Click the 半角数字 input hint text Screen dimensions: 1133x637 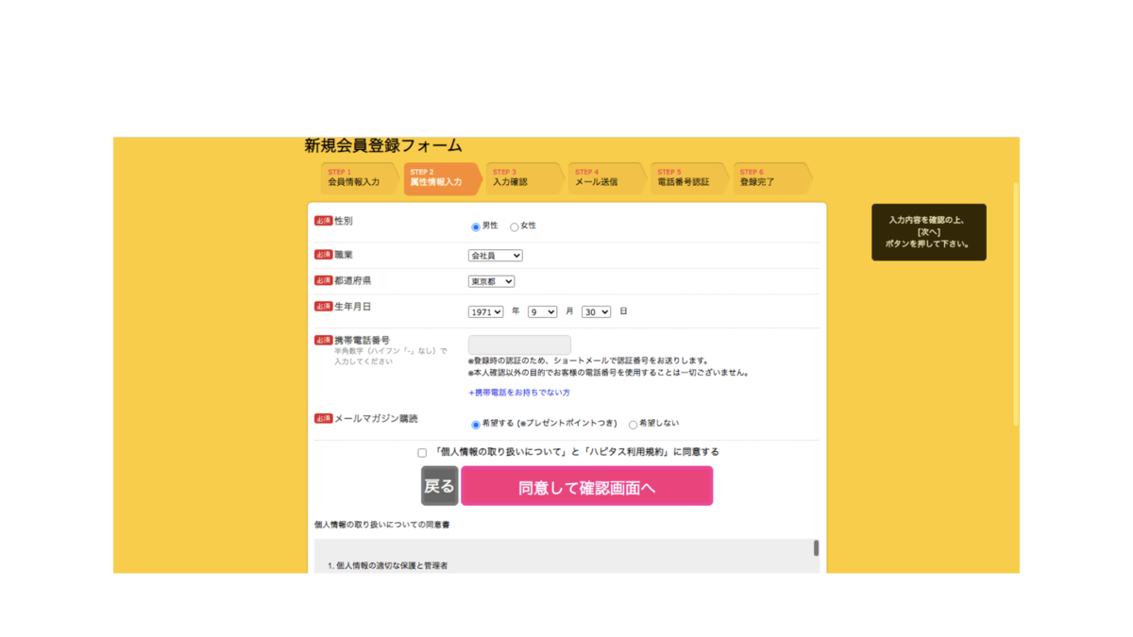pyautogui.click(x=391, y=356)
